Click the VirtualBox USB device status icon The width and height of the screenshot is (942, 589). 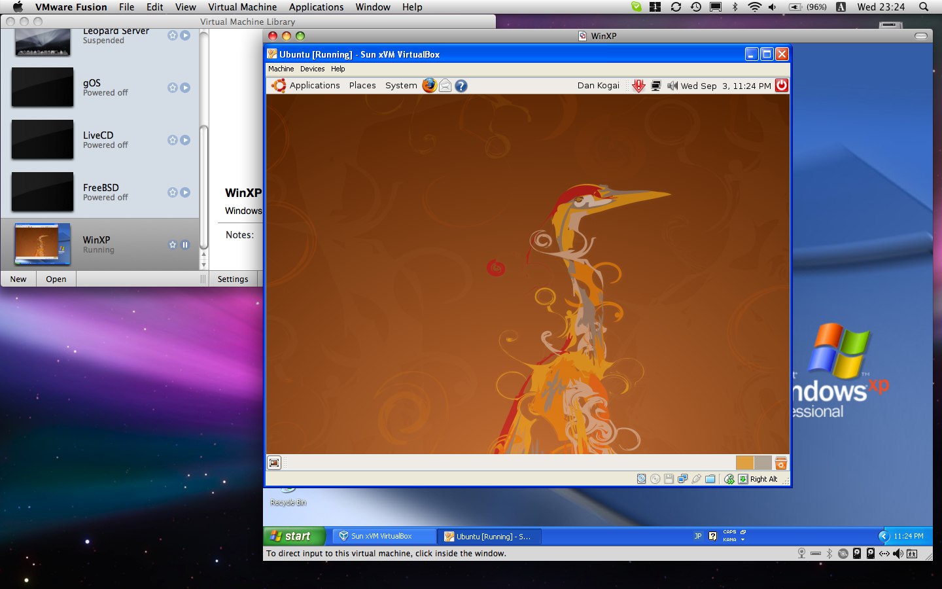click(x=697, y=479)
